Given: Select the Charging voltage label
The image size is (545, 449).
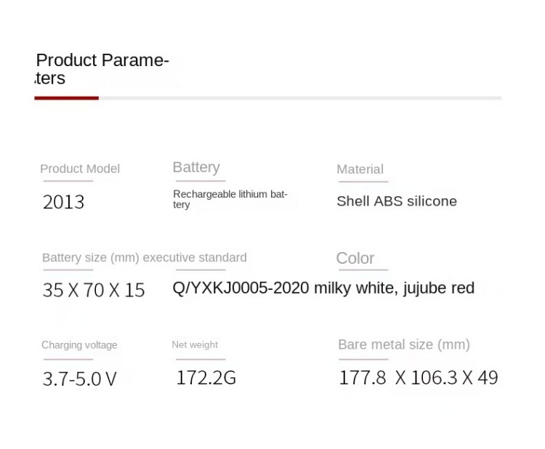Looking at the screenshot, I should click(x=79, y=345).
